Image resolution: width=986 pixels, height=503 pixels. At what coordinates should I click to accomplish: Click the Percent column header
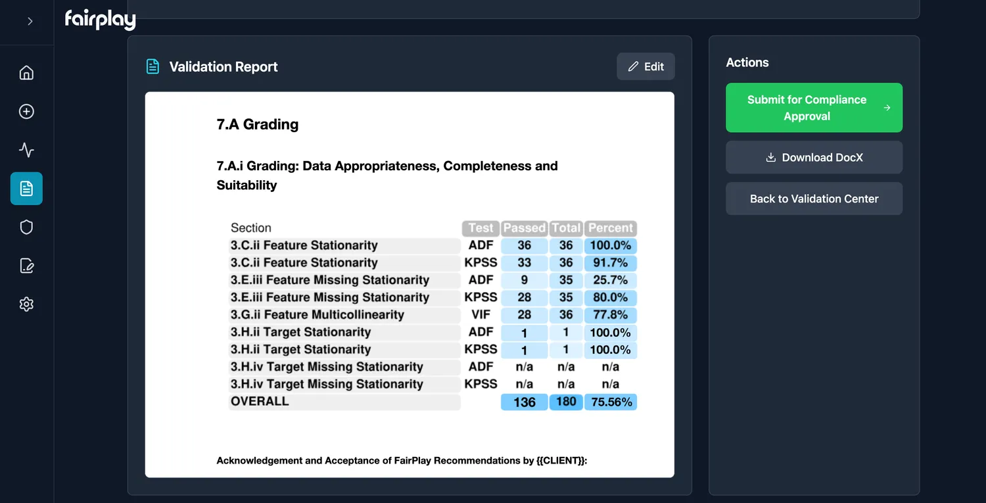(x=610, y=228)
